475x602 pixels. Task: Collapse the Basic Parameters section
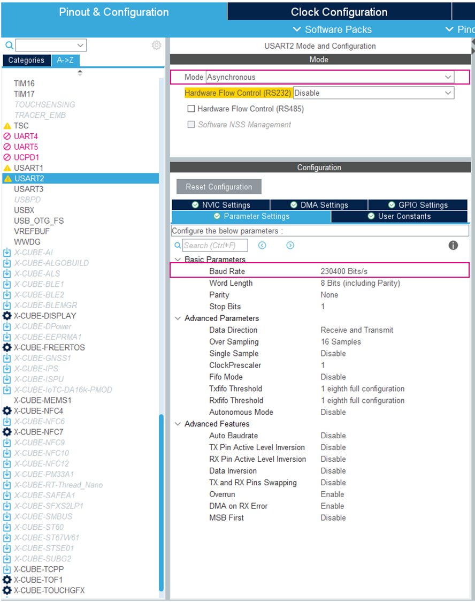(x=178, y=260)
